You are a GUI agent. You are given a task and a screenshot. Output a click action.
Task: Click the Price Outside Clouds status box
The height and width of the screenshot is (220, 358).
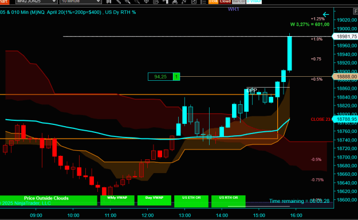click(48, 200)
